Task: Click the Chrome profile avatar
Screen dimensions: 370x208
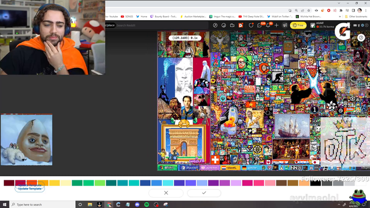Action: point(360,10)
